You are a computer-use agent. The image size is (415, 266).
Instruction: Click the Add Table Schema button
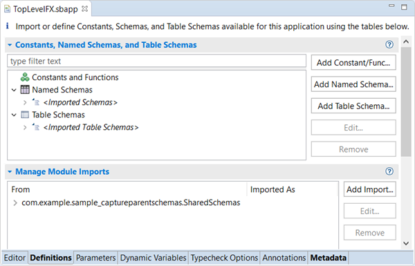click(353, 106)
